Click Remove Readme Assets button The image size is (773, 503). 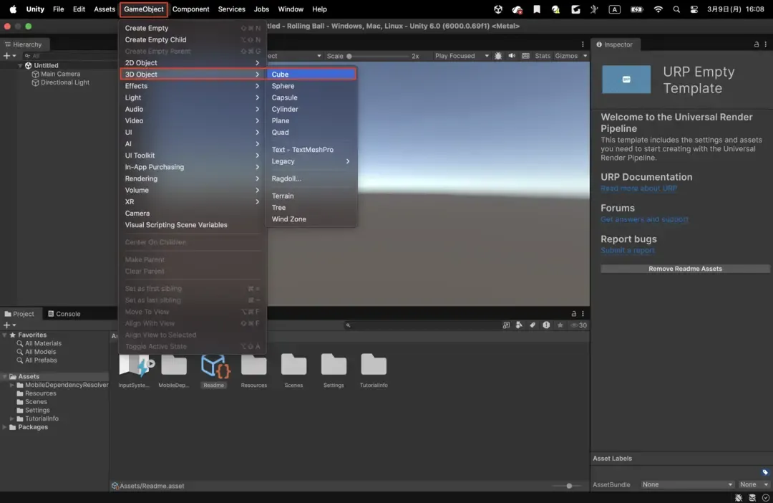point(685,269)
